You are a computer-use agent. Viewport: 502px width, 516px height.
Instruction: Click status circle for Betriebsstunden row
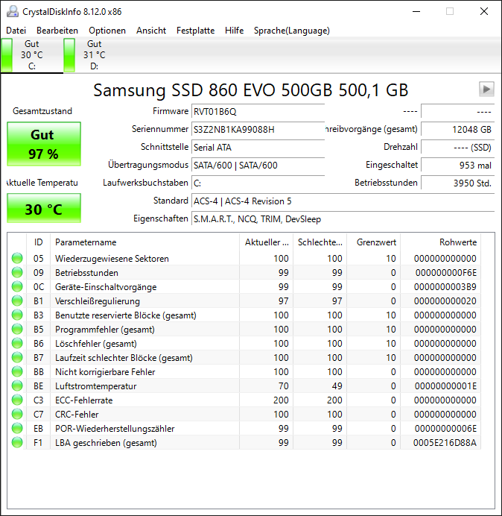point(17,272)
